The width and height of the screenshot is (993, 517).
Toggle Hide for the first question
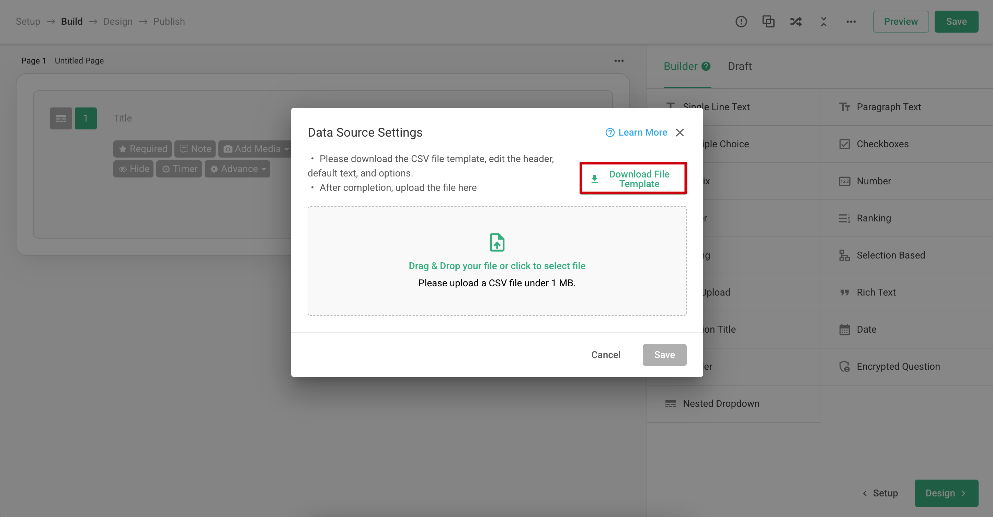click(133, 169)
